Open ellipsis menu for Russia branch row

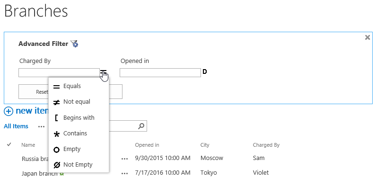124,159
